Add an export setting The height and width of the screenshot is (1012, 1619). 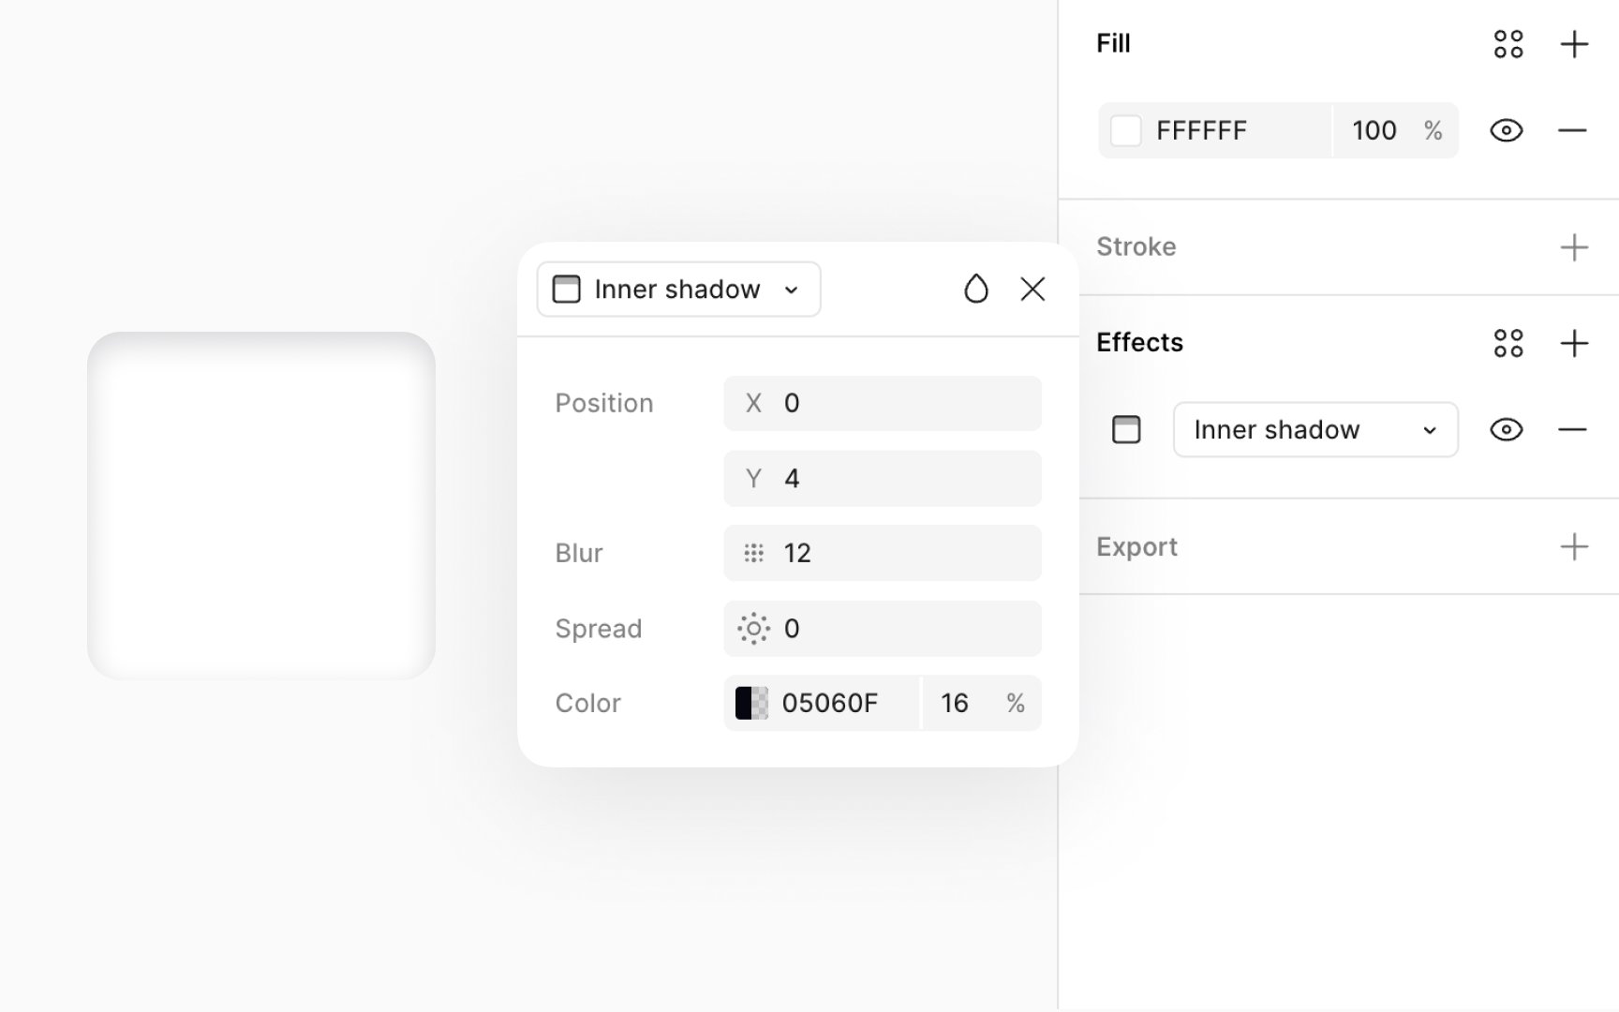click(1574, 546)
